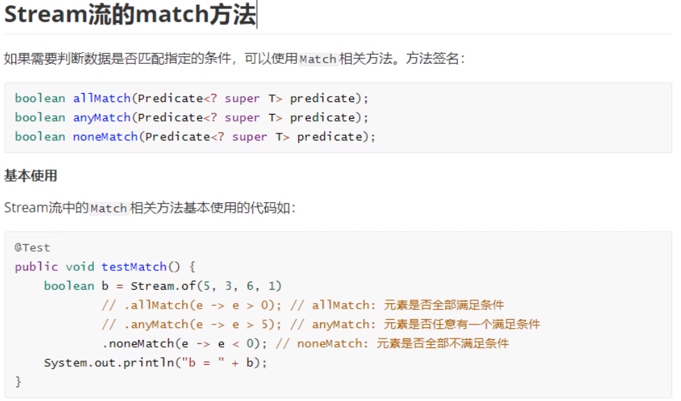Select the anyMatch method signature line

click(x=191, y=117)
